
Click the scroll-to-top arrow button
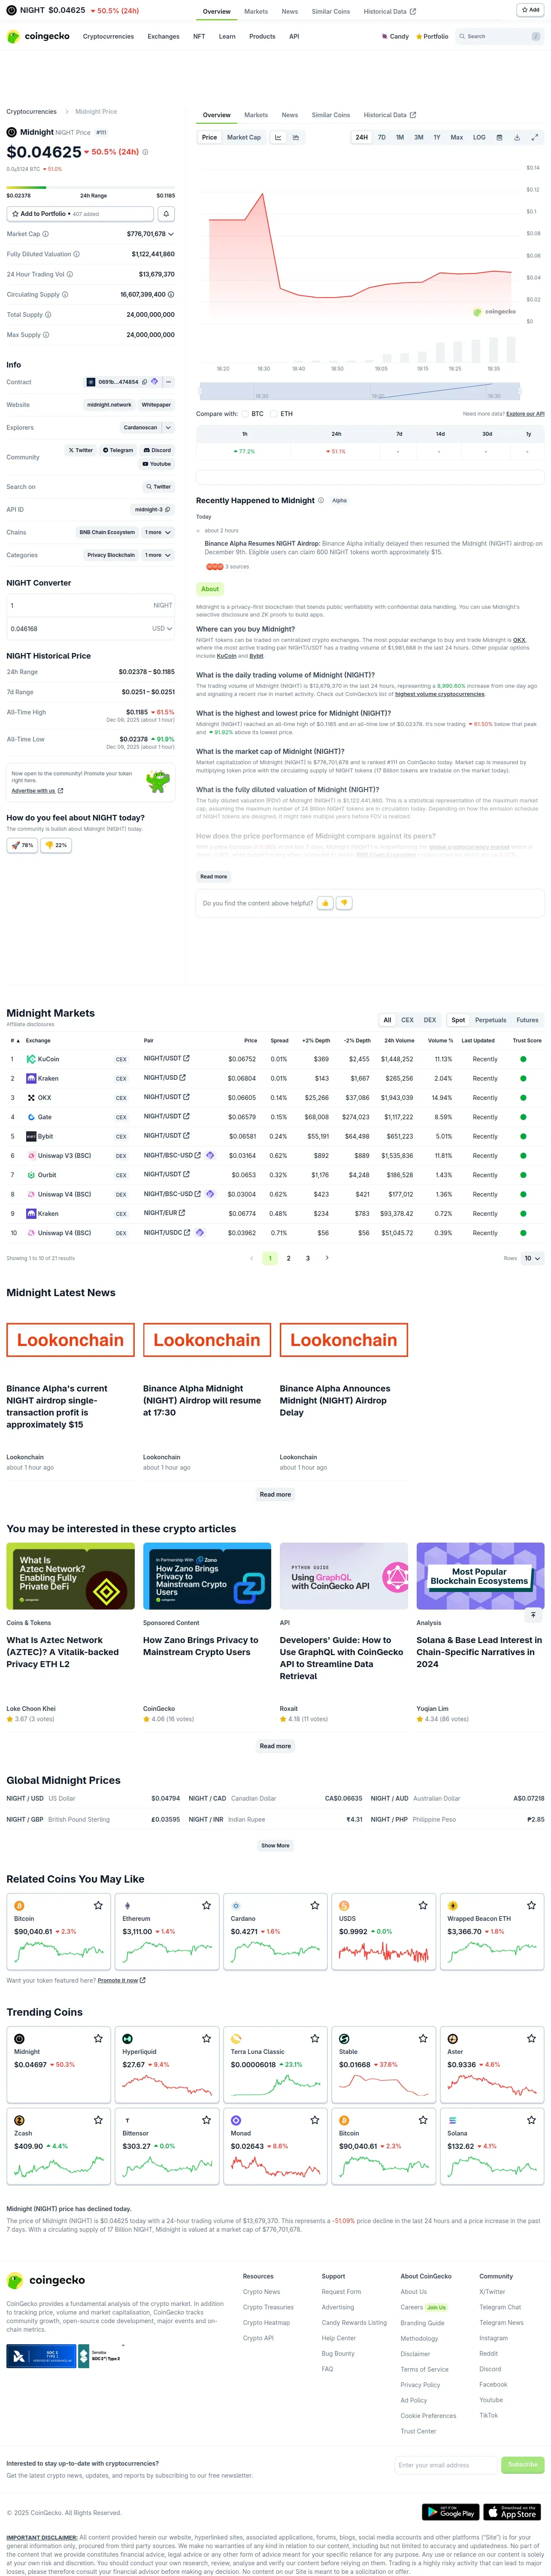533,1615
